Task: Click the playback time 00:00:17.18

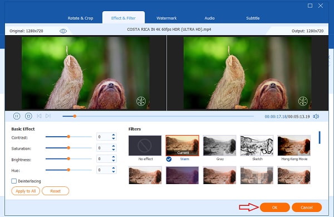Action: (x=276, y=117)
